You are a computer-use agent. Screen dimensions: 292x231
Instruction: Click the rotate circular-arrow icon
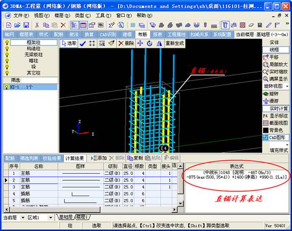pos(150,44)
